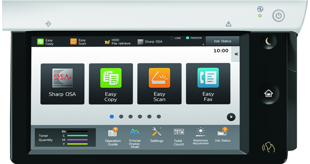The height and width of the screenshot is (164, 310).
Task: Click the LINE status indicator
Action: tap(176, 38)
